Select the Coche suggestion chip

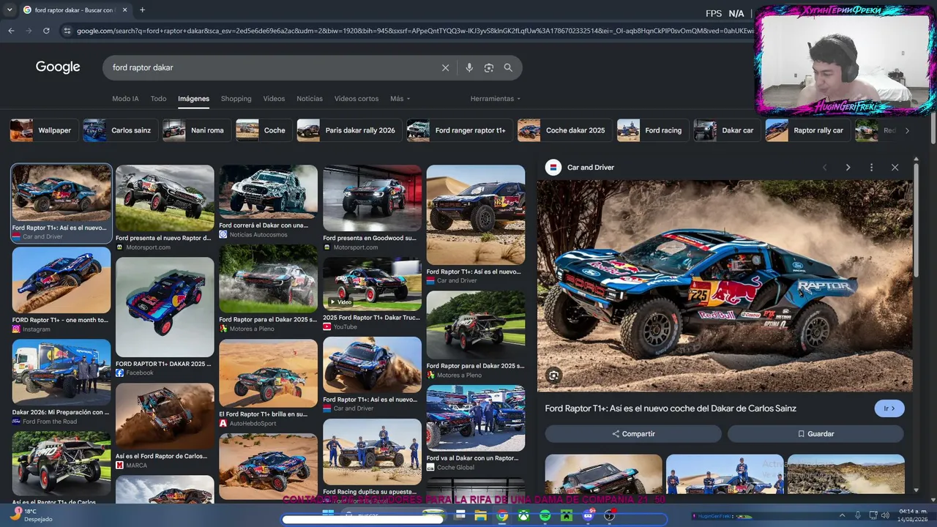click(x=264, y=130)
